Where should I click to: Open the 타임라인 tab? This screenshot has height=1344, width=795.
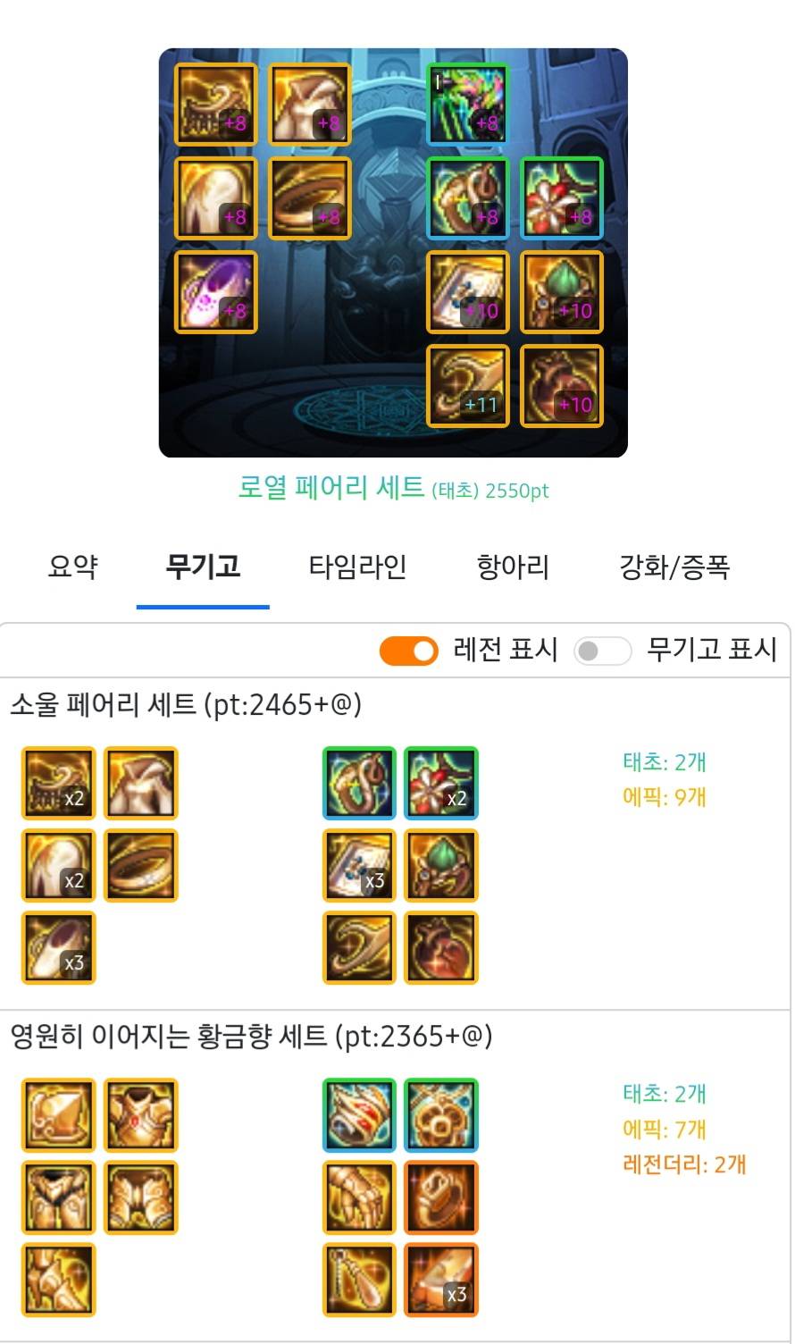point(357,567)
